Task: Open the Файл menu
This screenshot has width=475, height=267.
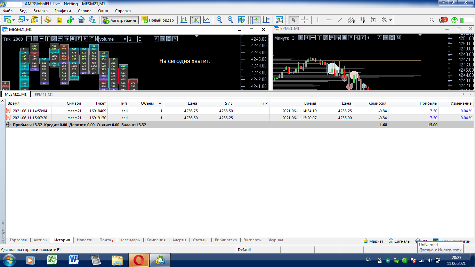Action: click(x=8, y=11)
